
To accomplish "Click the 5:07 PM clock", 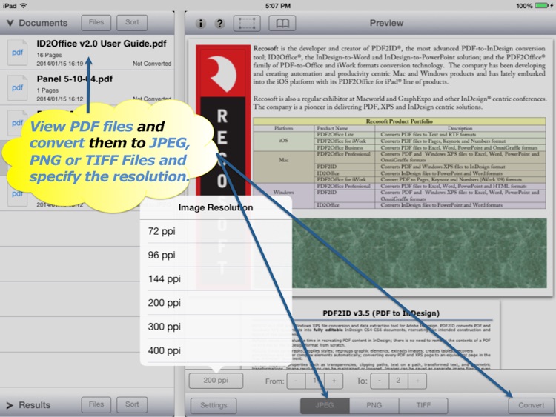I will point(278,6).
